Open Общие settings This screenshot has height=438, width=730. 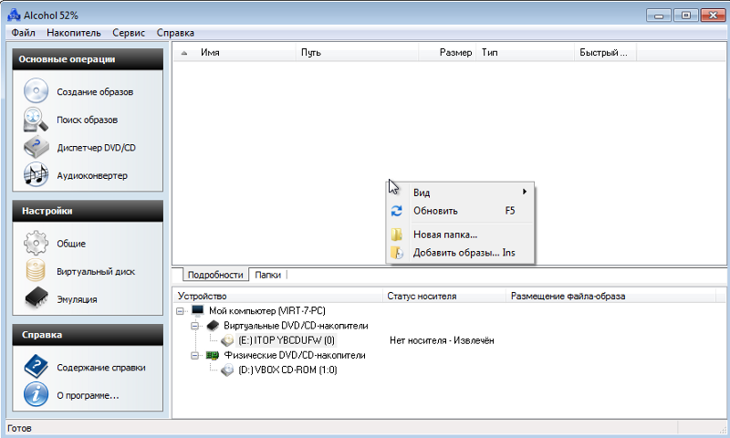71,244
